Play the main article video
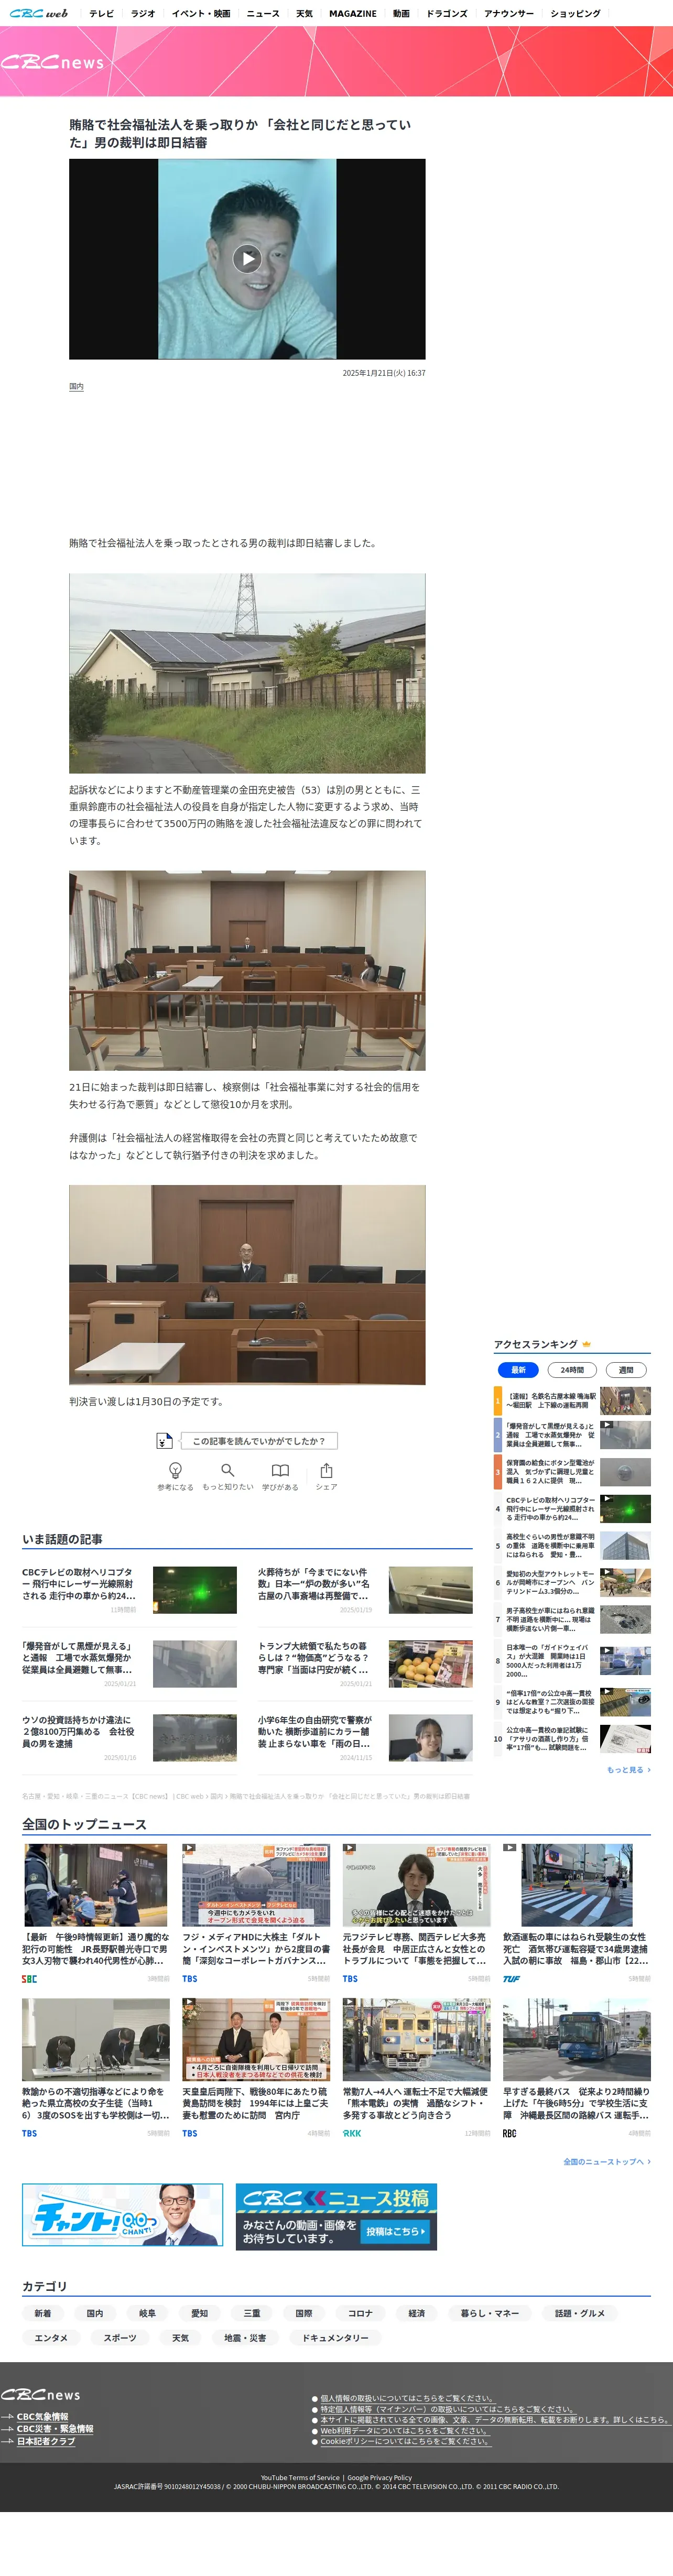 247,259
